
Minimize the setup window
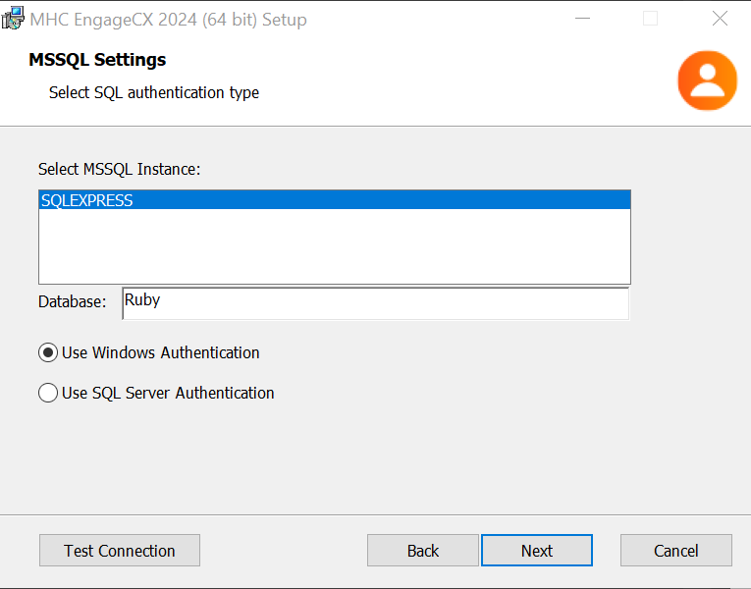click(582, 19)
